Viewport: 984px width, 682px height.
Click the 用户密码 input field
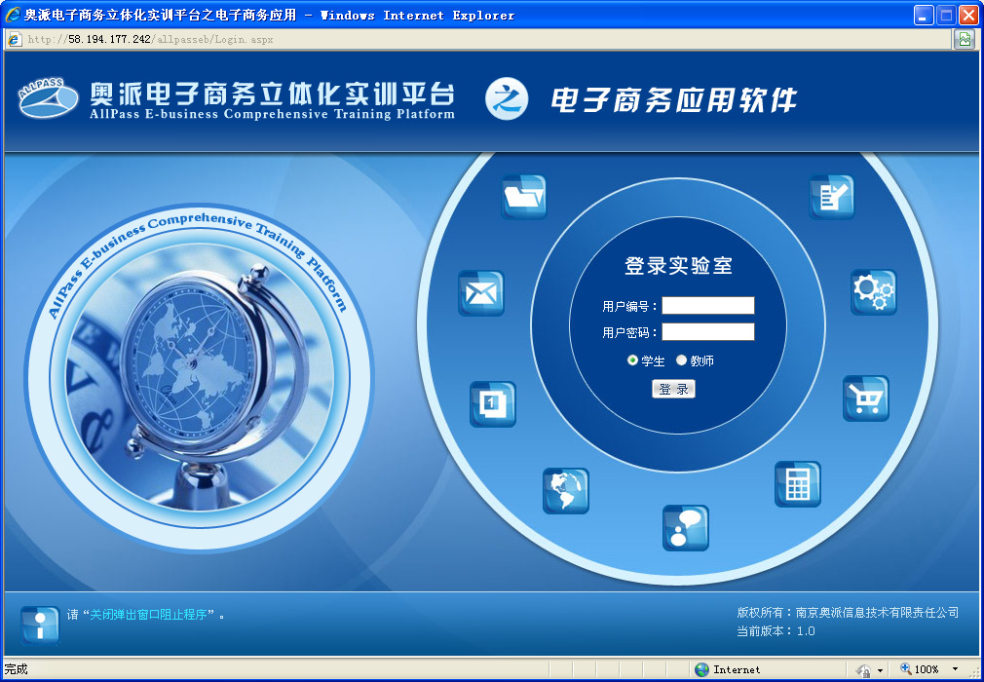(x=708, y=332)
